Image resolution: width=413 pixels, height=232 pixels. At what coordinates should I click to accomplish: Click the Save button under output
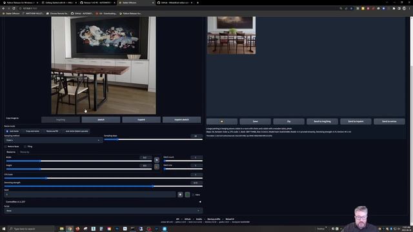pos(256,121)
